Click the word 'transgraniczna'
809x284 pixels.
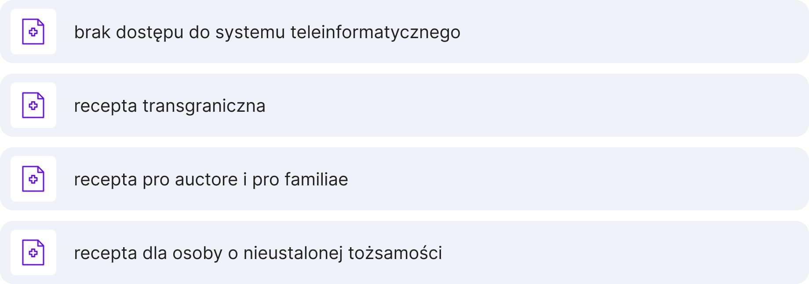(204, 106)
